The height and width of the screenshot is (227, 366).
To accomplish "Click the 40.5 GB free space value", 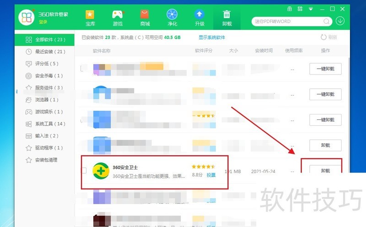I will 172,38.
